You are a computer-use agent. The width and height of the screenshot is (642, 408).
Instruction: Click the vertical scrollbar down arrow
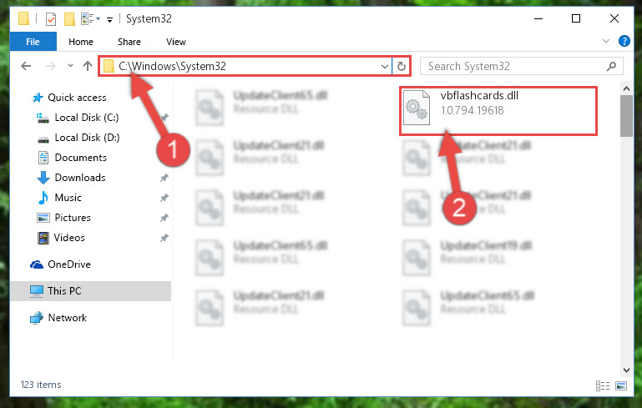(626, 370)
